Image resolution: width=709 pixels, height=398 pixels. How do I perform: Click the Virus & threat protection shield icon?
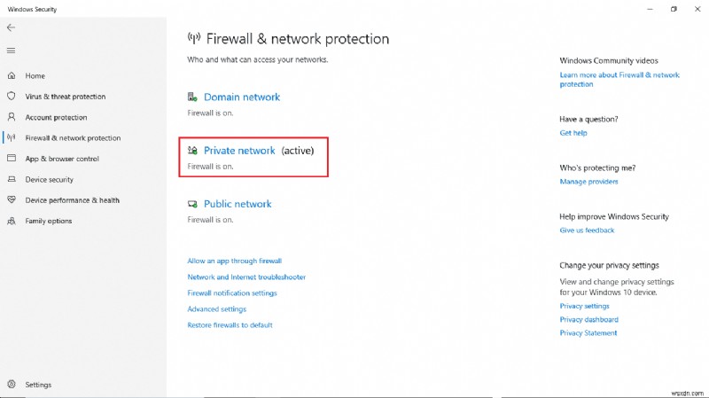[x=12, y=97]
